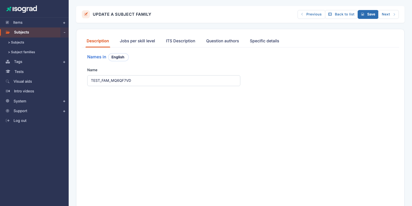Save the subject family
The height and width of the screenshot is (206, 412).
pyautogui.click(x=368, y=14)
